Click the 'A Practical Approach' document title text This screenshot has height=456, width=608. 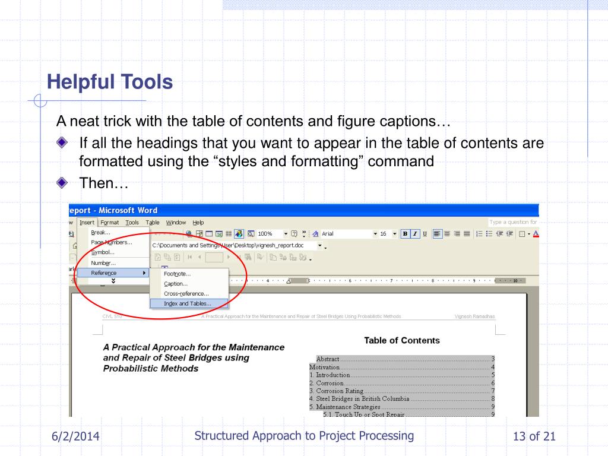(x=194, y=357)
